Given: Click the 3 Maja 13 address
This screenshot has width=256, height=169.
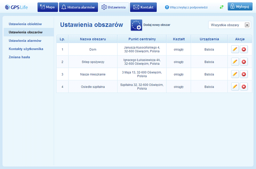Looking at the screenshot, I should [142, 74].
